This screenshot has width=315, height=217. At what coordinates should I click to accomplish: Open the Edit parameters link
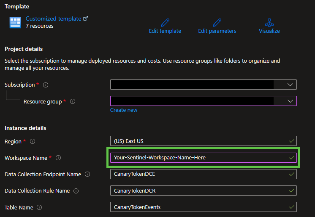217,31
